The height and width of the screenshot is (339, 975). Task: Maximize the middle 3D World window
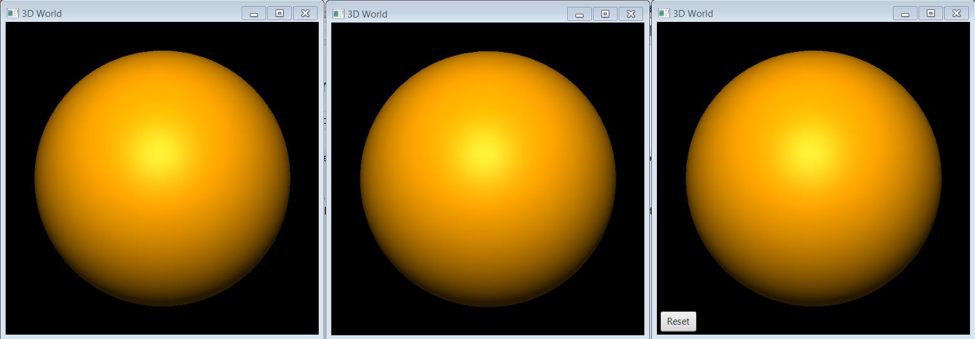pyautogui.click(x=605, y=14)
